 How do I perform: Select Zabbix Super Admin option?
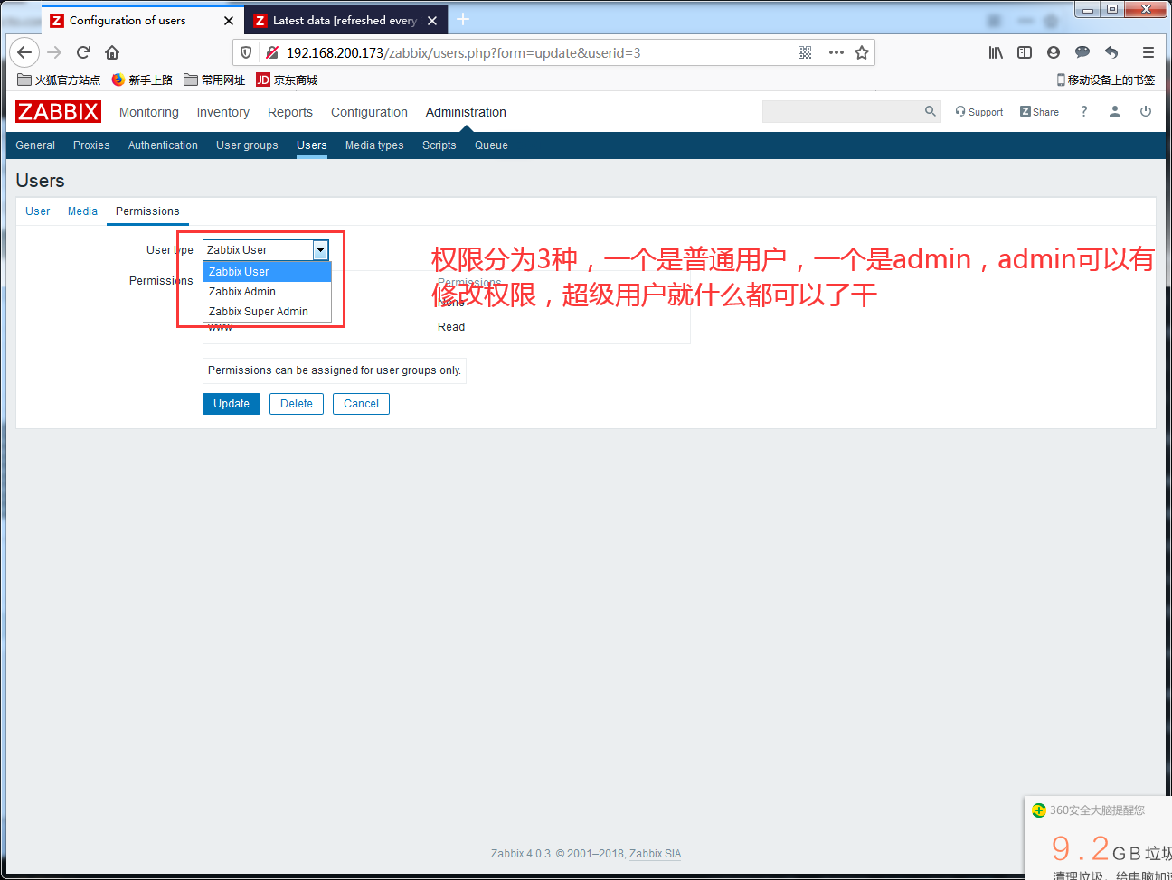coord(268,312)
